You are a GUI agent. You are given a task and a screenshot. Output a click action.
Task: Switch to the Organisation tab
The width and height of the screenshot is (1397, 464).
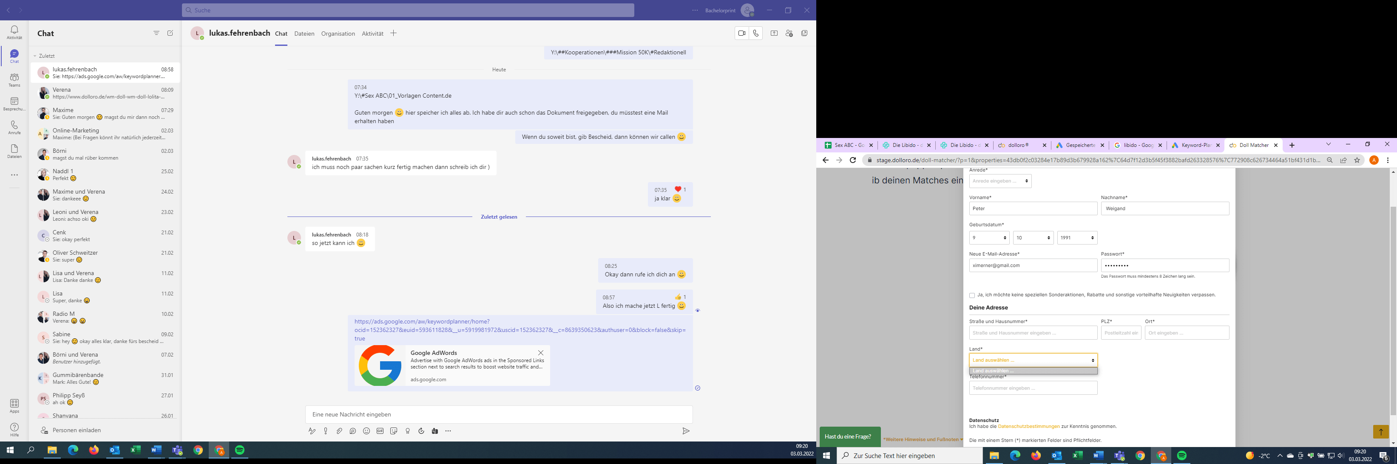click(x=338, y=34)
